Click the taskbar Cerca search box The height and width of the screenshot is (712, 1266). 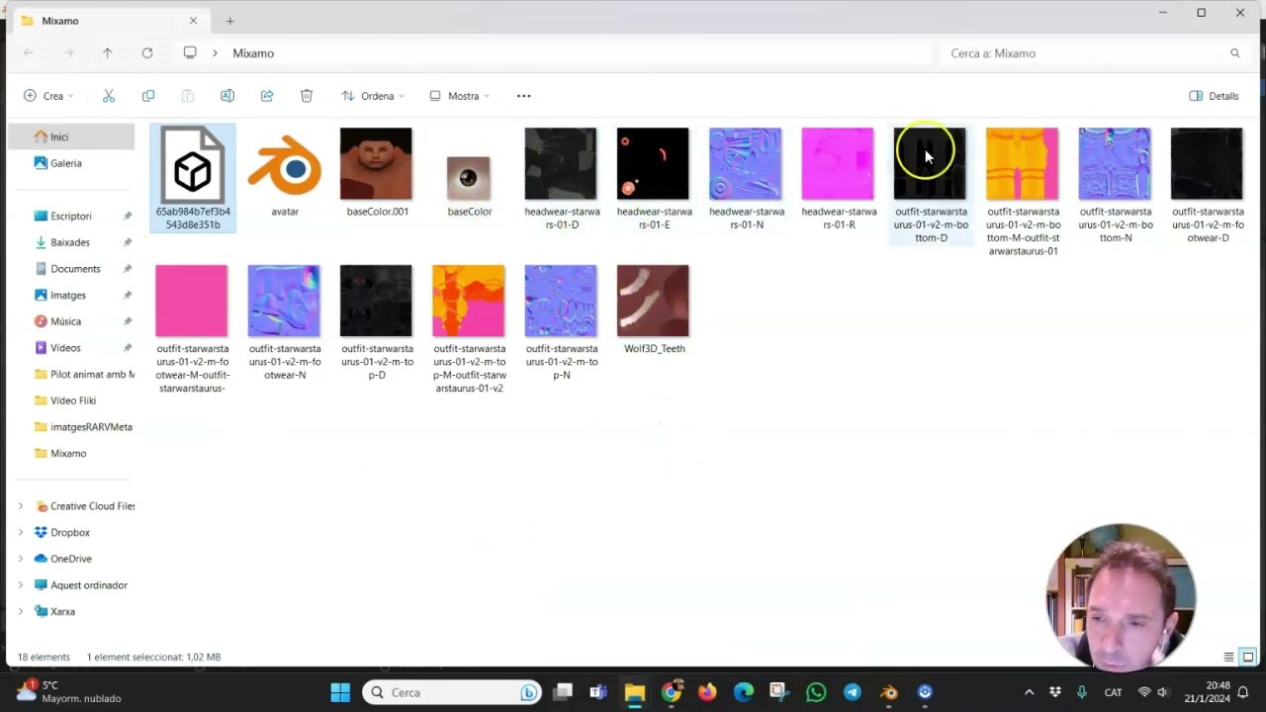[452, 692]
